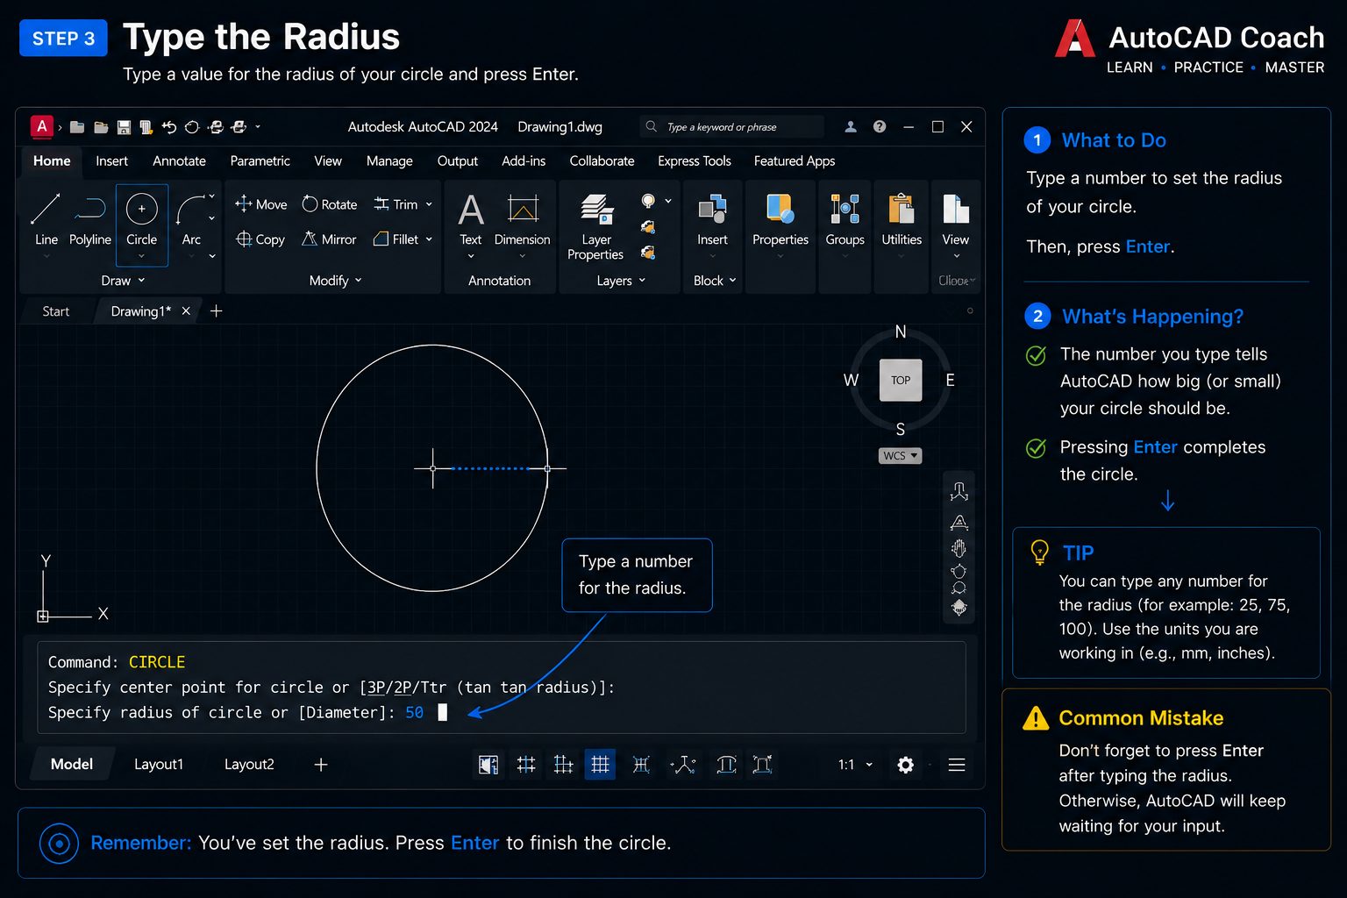1347x898 pixels.
Task: Toggle the arch-shaped status bar icon
Action: (726, 765)
